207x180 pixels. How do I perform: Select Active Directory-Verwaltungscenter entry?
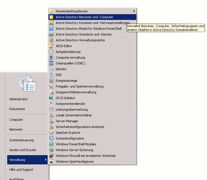tap(80, 40)
